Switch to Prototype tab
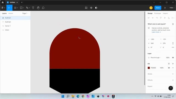 158,13
